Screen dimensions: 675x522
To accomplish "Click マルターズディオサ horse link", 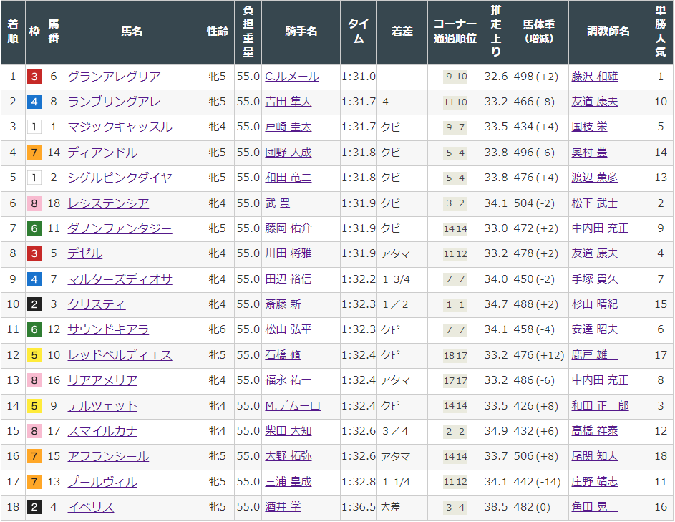I will [120, 279].
